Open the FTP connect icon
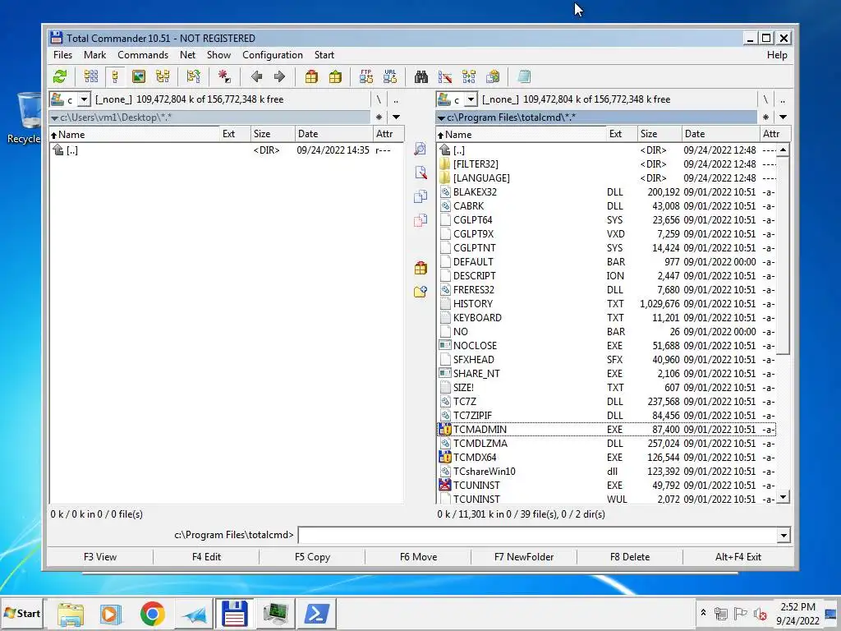The height and width of the screenshot is (631, 841). (x=366, y=76)
